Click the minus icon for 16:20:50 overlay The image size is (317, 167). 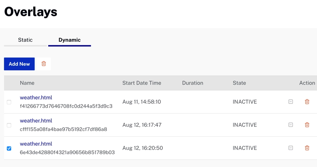(x=291, y=148)
